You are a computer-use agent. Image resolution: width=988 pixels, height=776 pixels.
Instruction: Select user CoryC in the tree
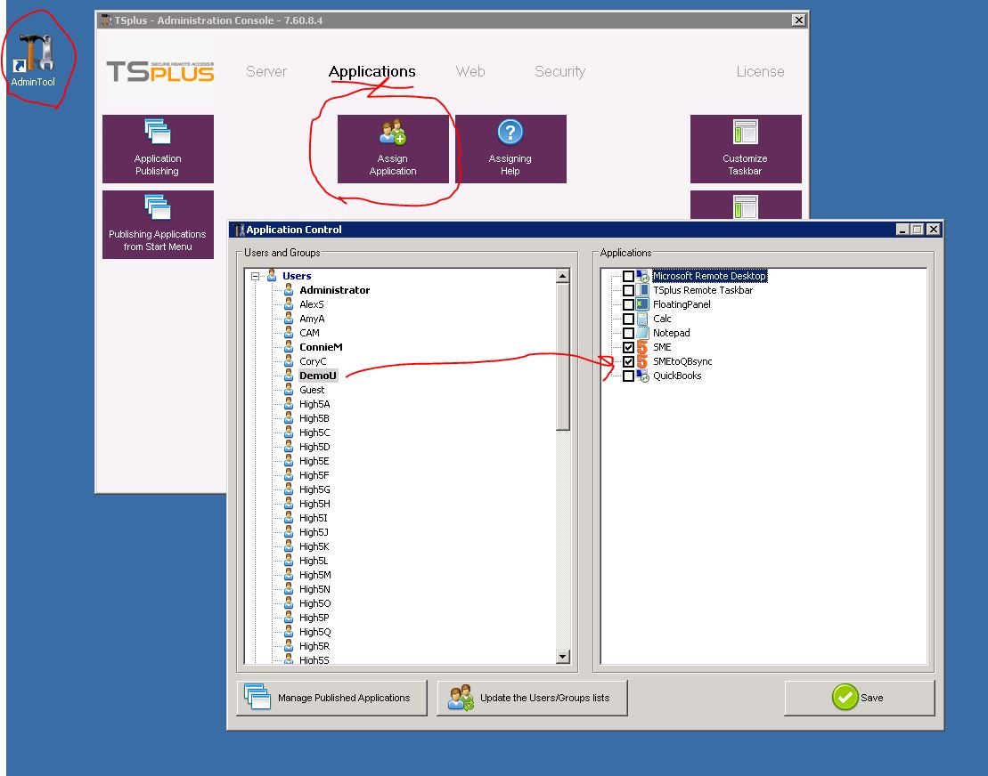[313, 361]
